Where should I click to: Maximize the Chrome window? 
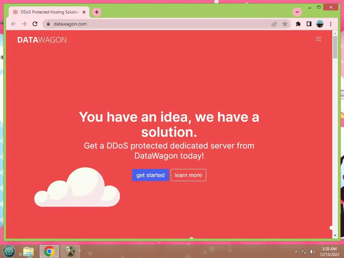coord(319,7)
